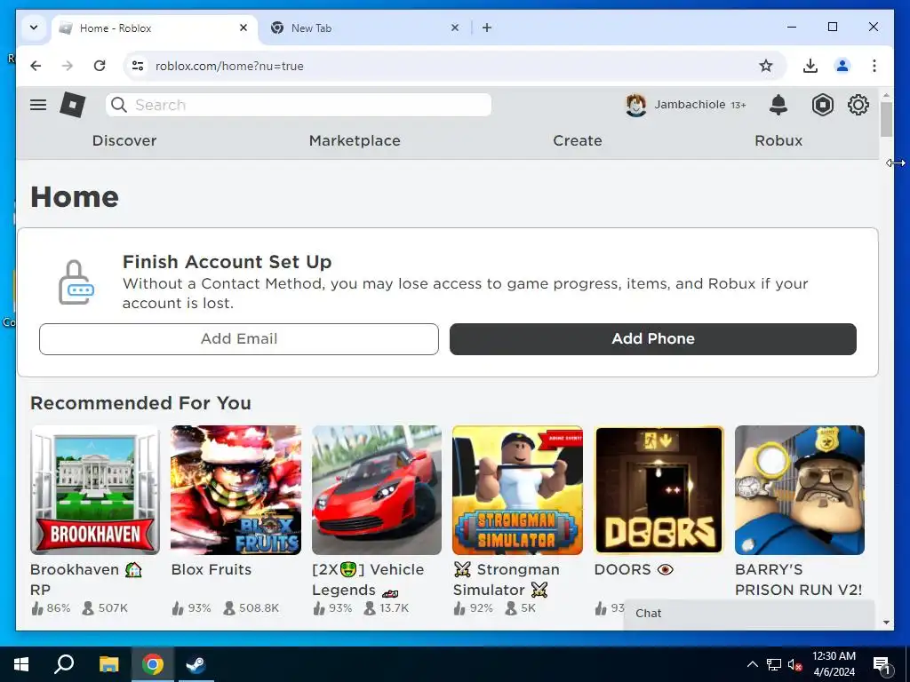Click the scrollbar down arrow

(886, 623)
